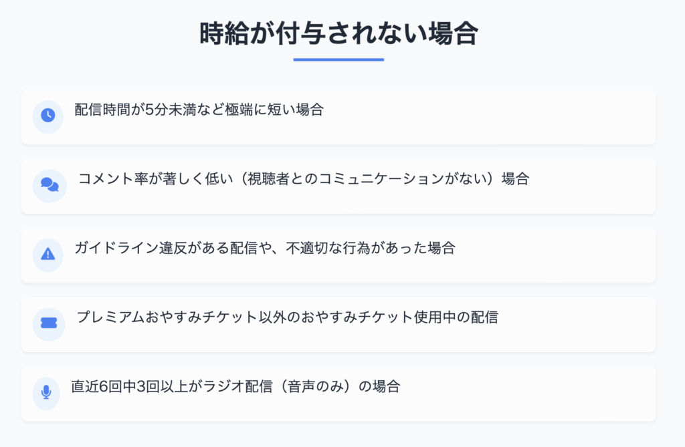Click the text 配信時間が5分未満など極端に短い場合
Image resolution: width=685 pixels, height=447 pixels.
click(199, 110)
